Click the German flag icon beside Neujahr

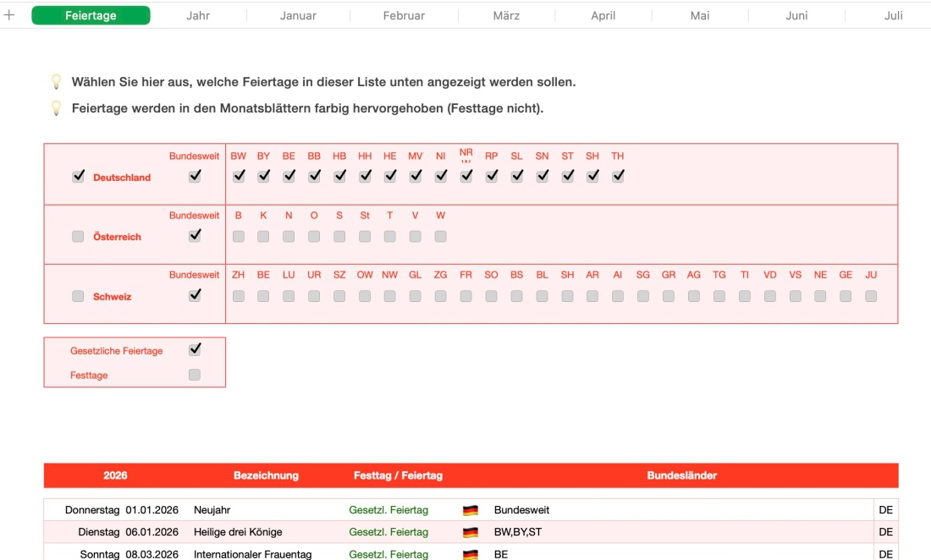tap(471, 509)
